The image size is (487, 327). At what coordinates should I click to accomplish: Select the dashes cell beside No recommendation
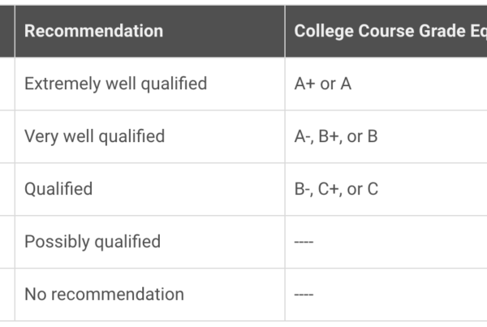pos(386,295)
